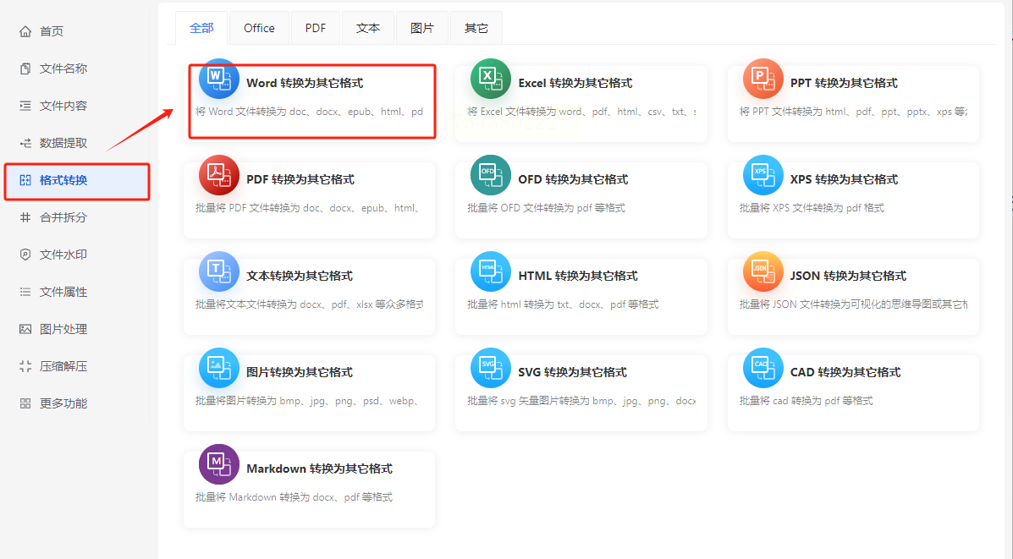Image resolution: width=1013 pixels, height=559 pixels.
Task: Click the 压缩解压 sidebar icon
Action: click(x=25, y=366)
